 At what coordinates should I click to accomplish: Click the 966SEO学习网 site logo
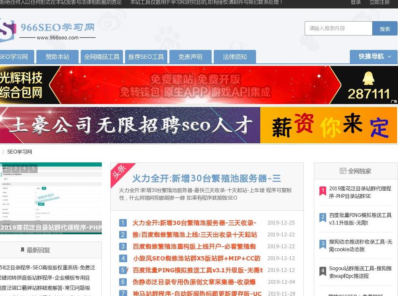click(48, 30)
